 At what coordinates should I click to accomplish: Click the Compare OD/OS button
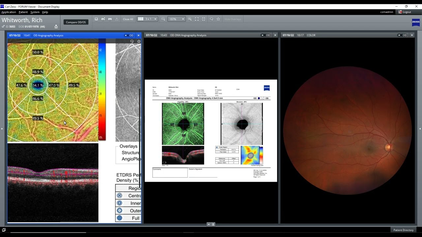(x=76, y=22)
